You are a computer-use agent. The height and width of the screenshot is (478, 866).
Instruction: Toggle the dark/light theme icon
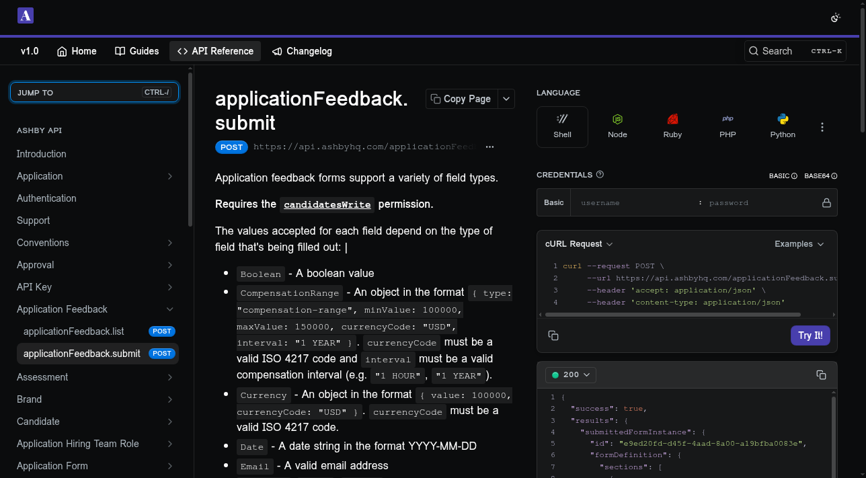[836, 17]
